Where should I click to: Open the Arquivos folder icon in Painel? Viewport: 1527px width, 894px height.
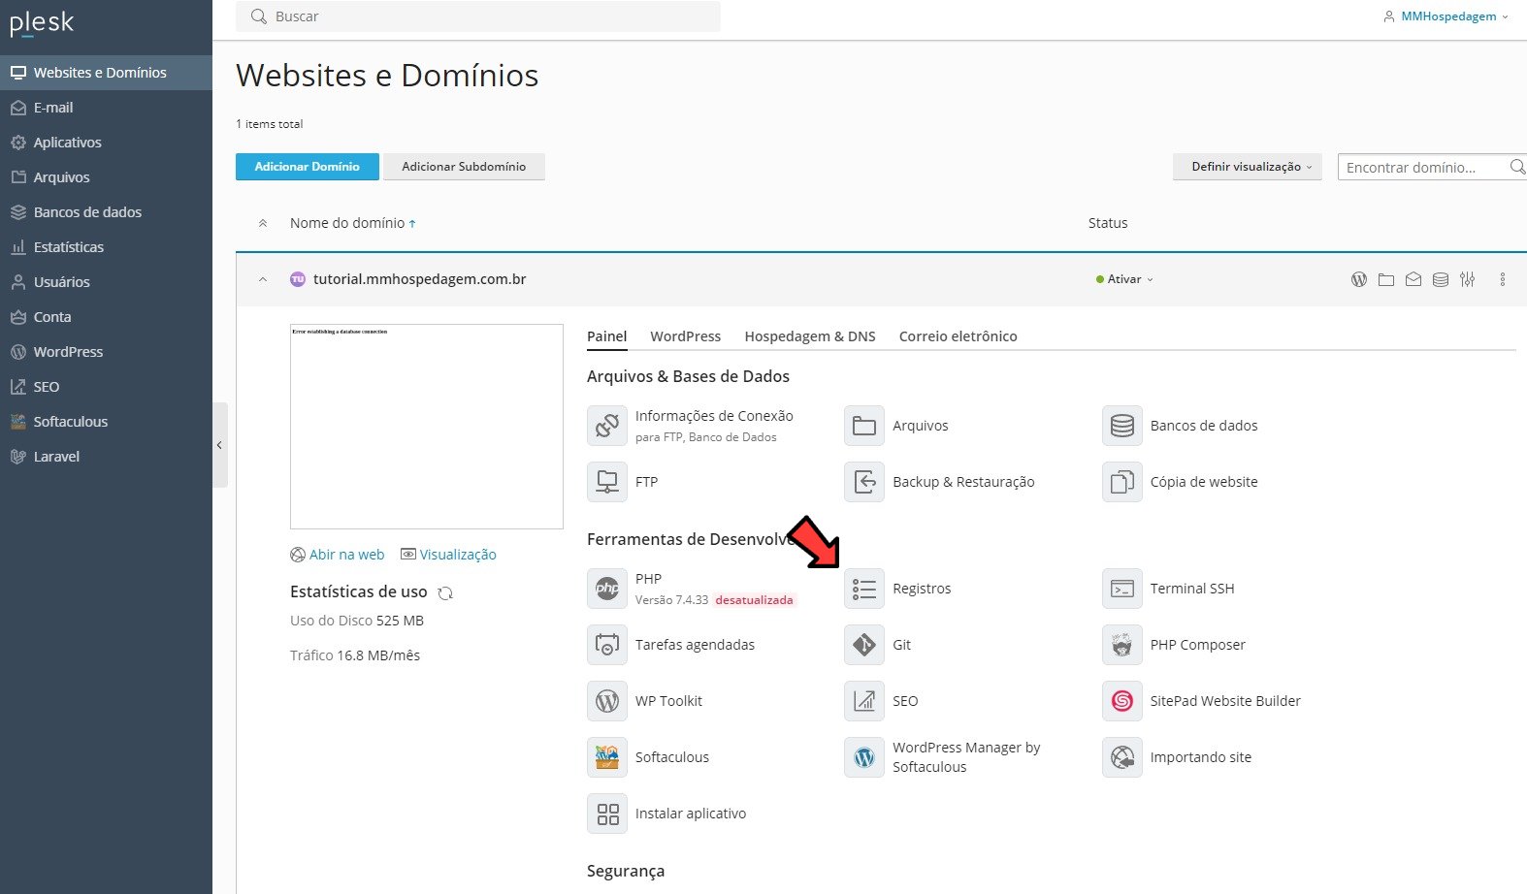(864, 426)
